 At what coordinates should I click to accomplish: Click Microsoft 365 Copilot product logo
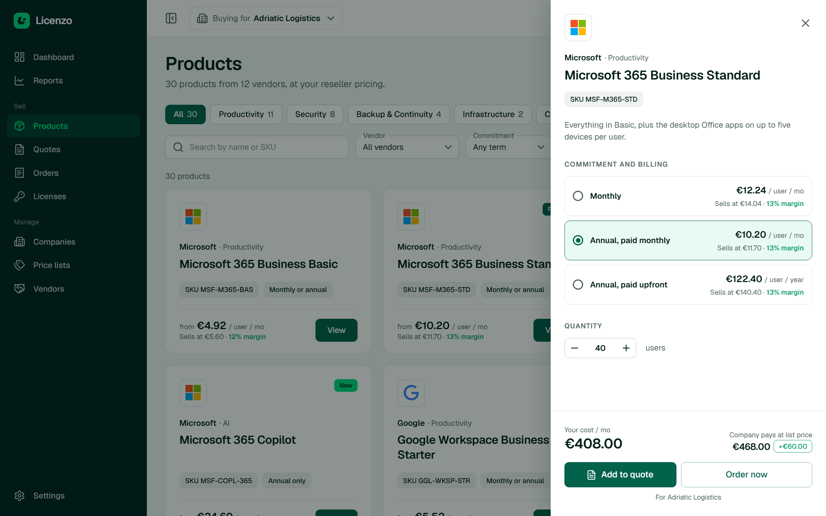pos(193,393)
